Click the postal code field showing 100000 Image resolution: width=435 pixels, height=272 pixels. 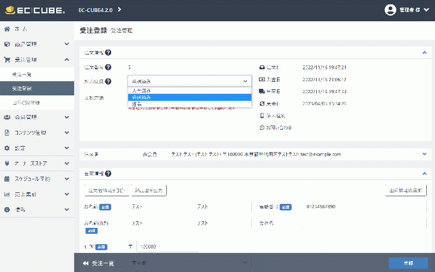point(167,246)
